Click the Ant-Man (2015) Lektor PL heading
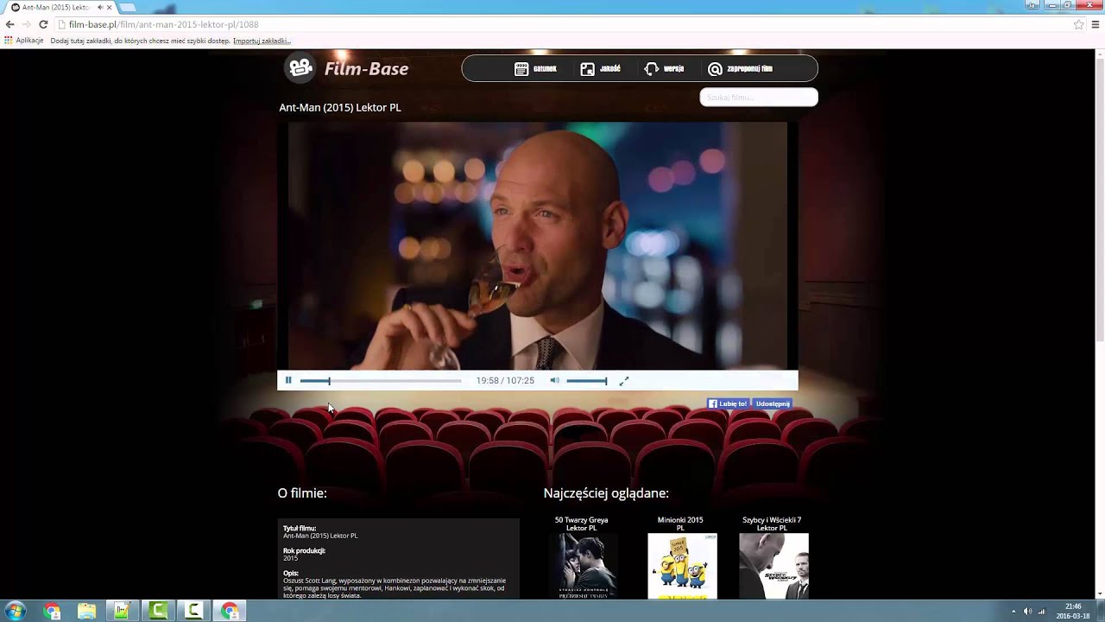 click(340, 107)
